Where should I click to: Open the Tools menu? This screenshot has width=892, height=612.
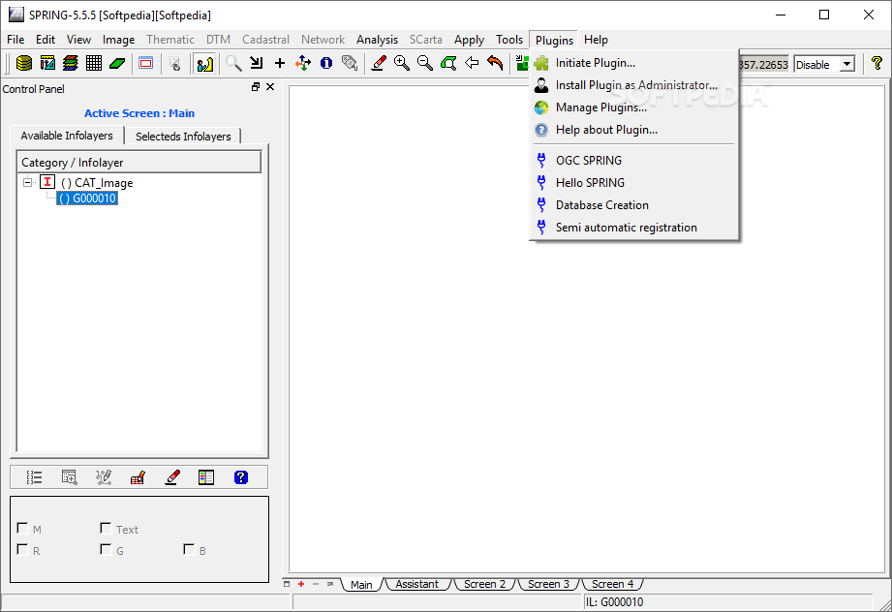click(509, 40)
